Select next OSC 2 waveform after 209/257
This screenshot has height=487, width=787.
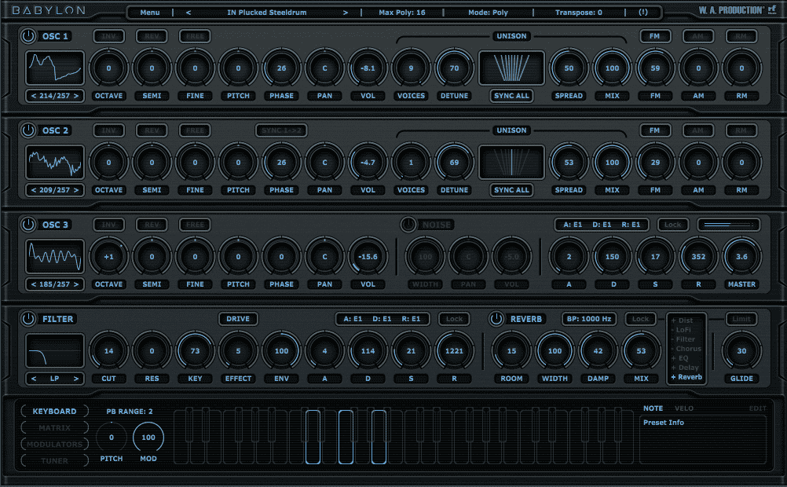(76, 190)
